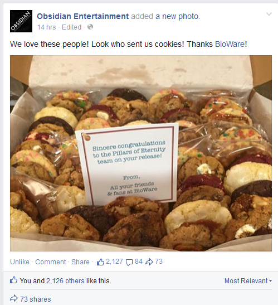
Task: Click the thumbs-up icon beside 2,127
Action: pos(100,262)
